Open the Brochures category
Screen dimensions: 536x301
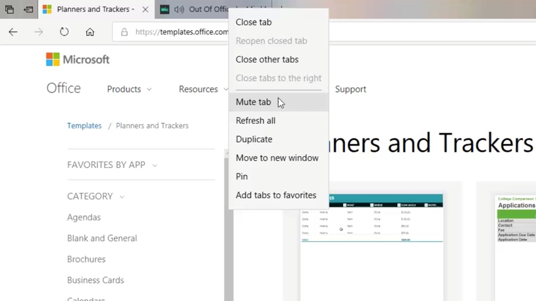pos(86,259)
